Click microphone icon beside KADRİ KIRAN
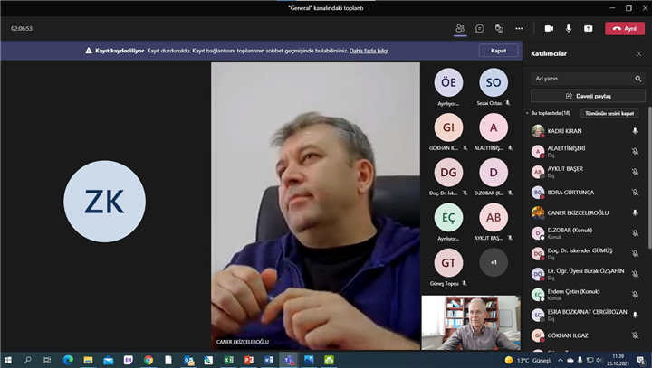The image size is (652, 368). (635, 131)
